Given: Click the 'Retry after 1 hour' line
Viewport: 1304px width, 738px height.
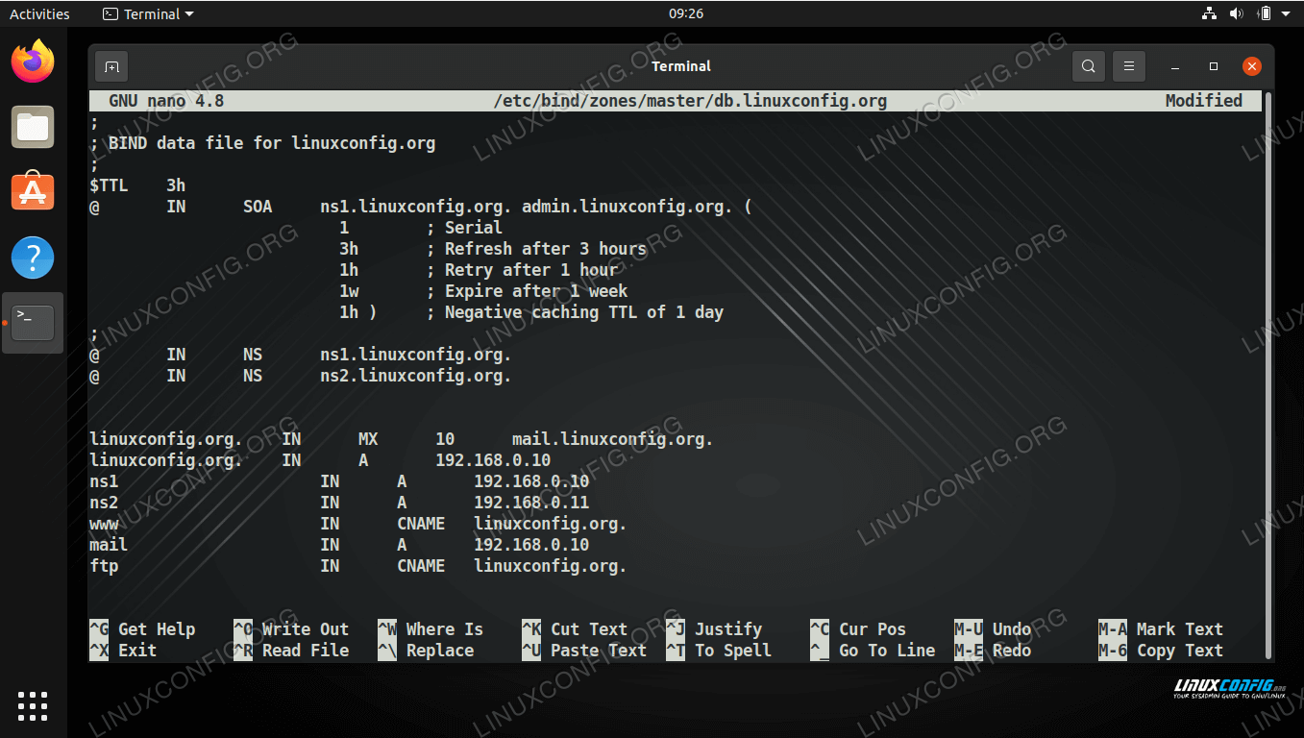Looking at the screenshot, I should coord(479,270).
